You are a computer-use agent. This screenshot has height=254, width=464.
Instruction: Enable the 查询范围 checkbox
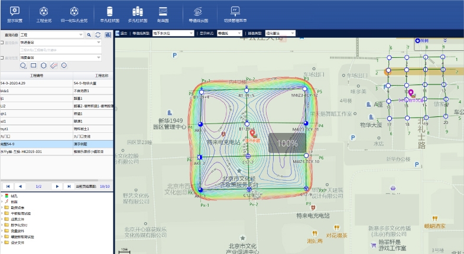tap(2, 57)
